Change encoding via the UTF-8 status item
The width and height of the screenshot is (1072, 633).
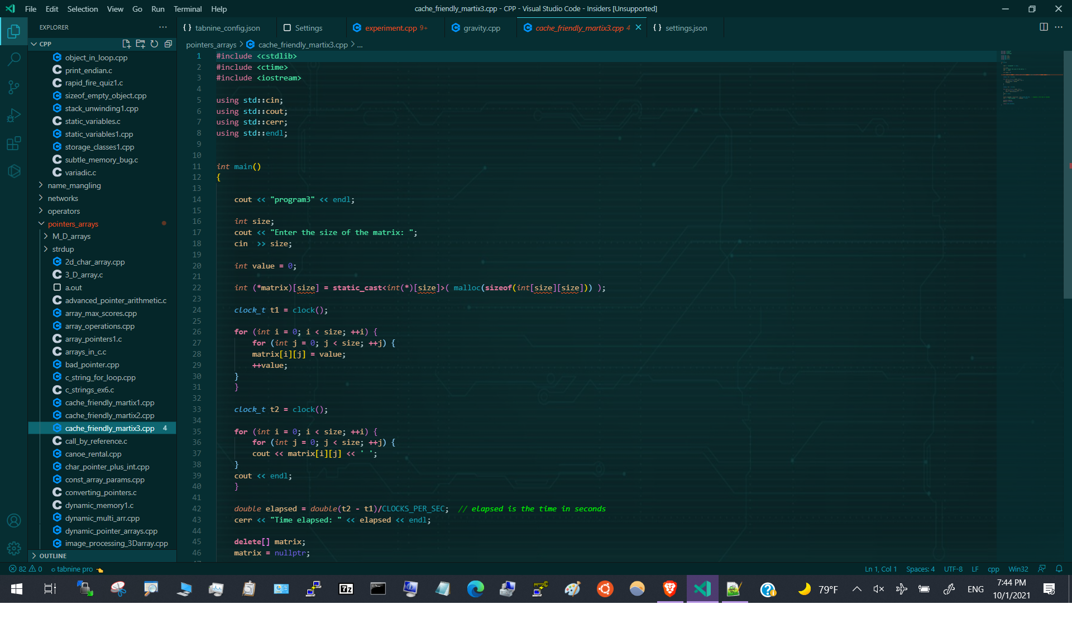pyautogui.click(x=953, y=569)
